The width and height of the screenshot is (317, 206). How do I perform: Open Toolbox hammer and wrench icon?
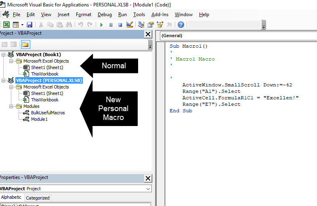point(170,25)
